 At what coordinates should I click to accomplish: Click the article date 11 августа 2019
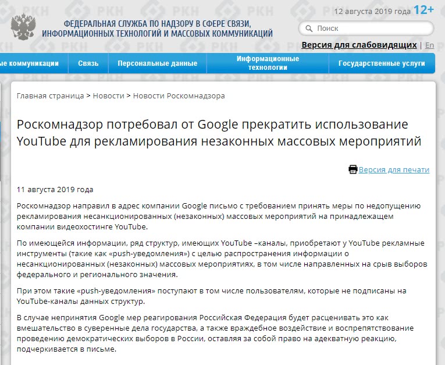pos(55,189)
